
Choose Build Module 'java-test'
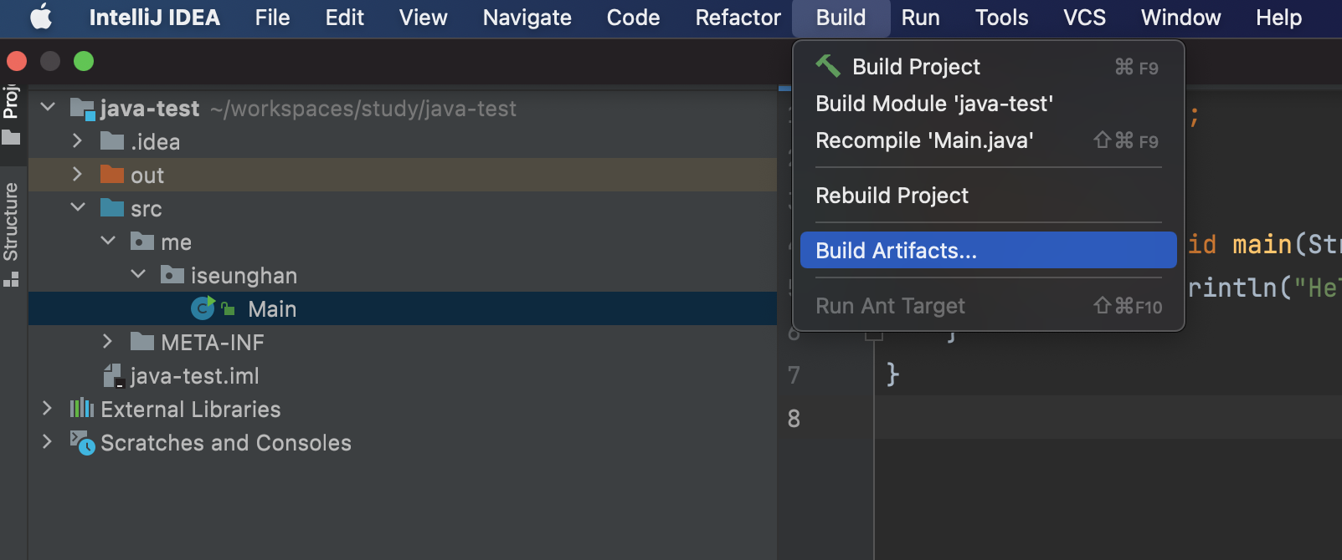pos(989,104)
